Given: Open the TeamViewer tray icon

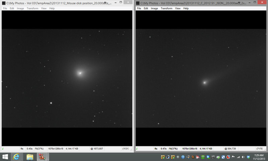Looking at the screenshot, I should [x=208, y=157].
